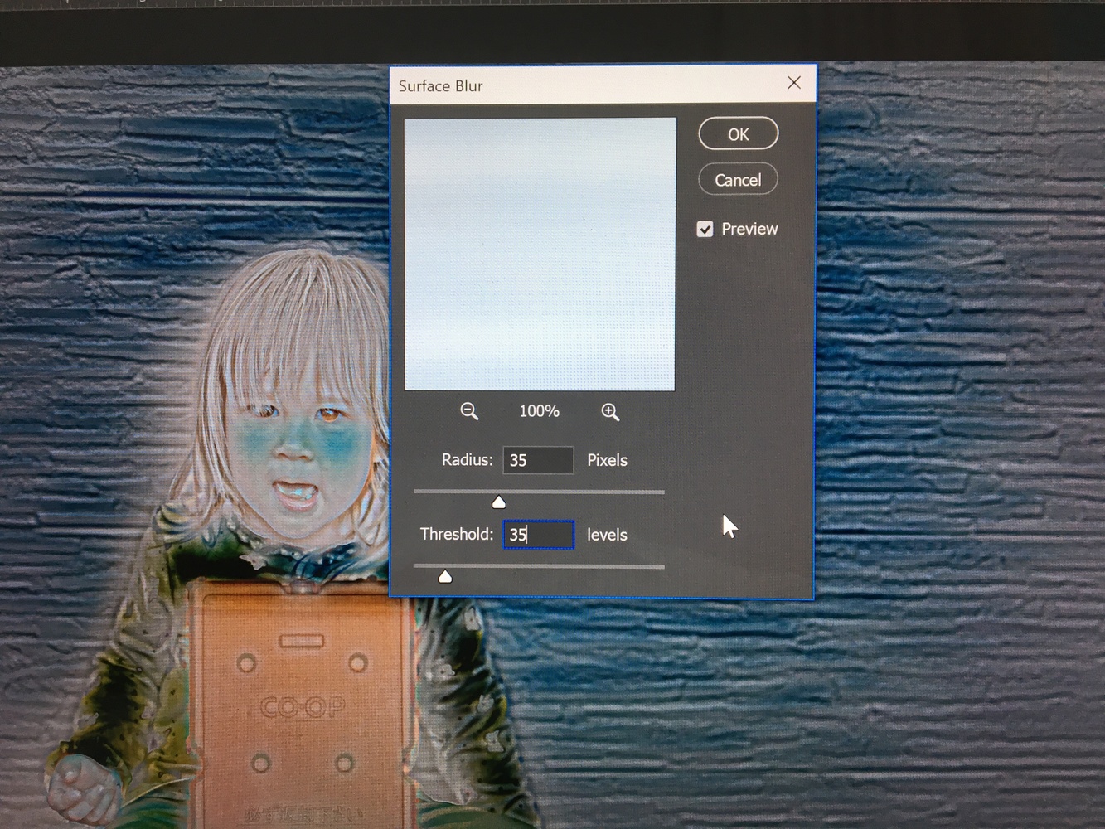Click the zoom in magnifier icon
Image resolution: width=1105 pixels, height=829 pixels.
pyautogui.click(x=610, y=412)
